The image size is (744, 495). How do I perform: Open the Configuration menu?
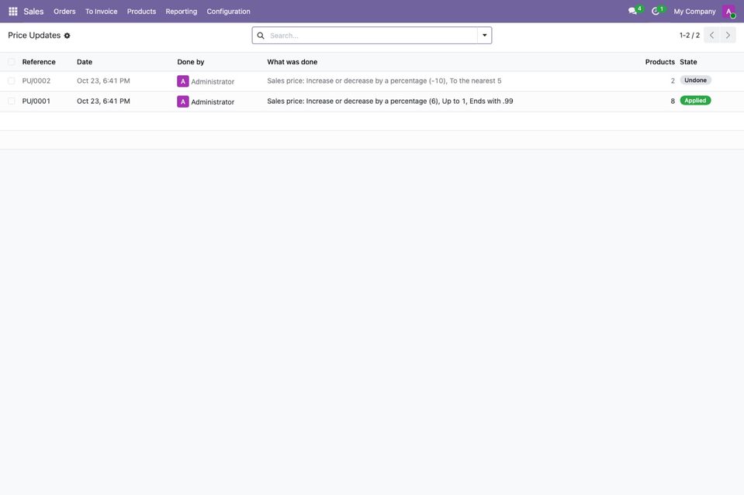(x=228, y=12)
